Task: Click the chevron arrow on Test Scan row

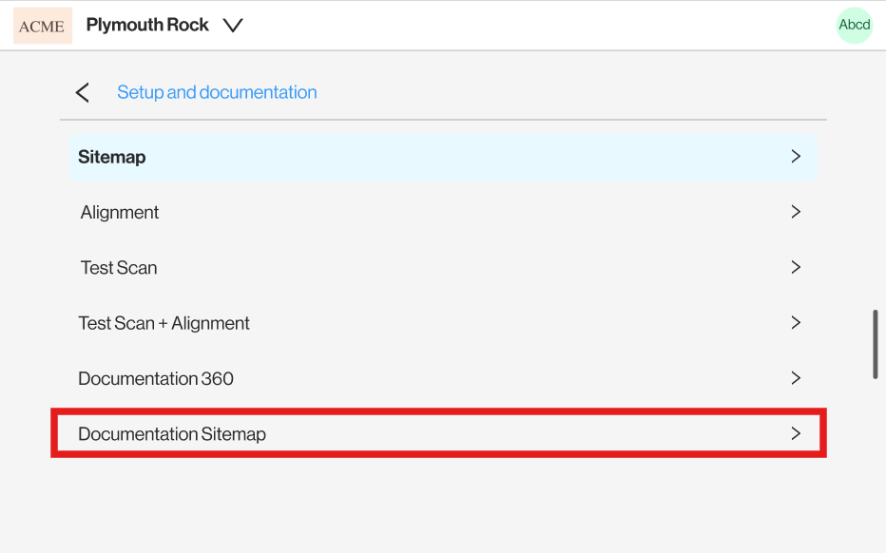Action: 796,267
